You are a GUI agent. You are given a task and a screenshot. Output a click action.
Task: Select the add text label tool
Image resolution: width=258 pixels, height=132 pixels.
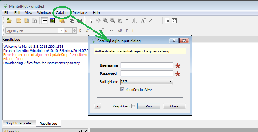point(143,20)
